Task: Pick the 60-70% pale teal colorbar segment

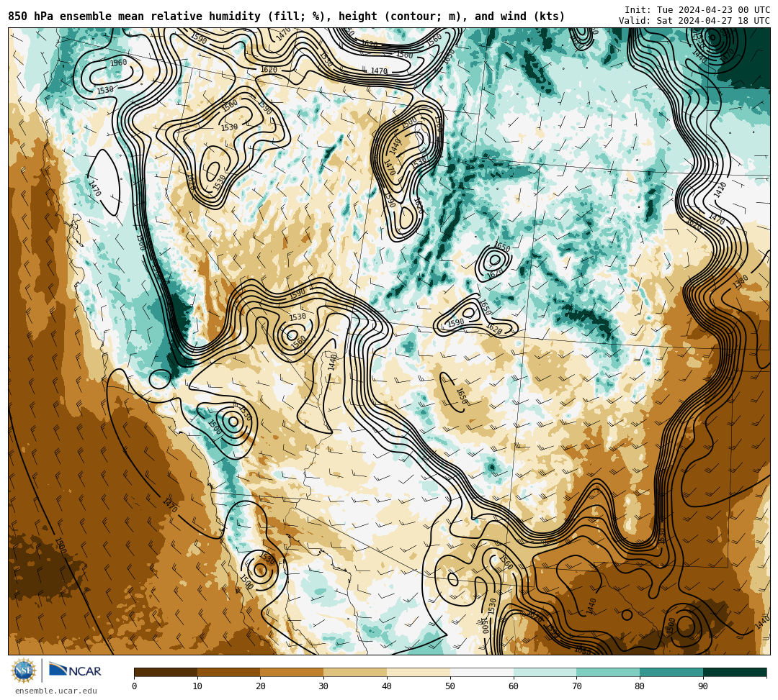Action: pyautogui.click(x=545, y=672)
